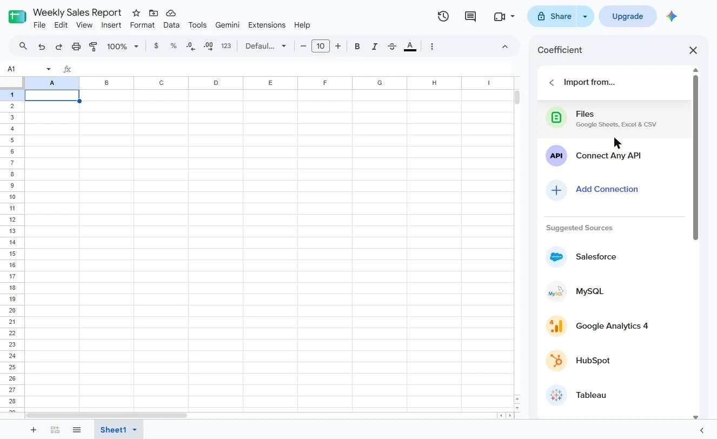The width and height of the screenshot is (717, 439).
Task: Open the Format menu
Action: [x=142, y=25]
